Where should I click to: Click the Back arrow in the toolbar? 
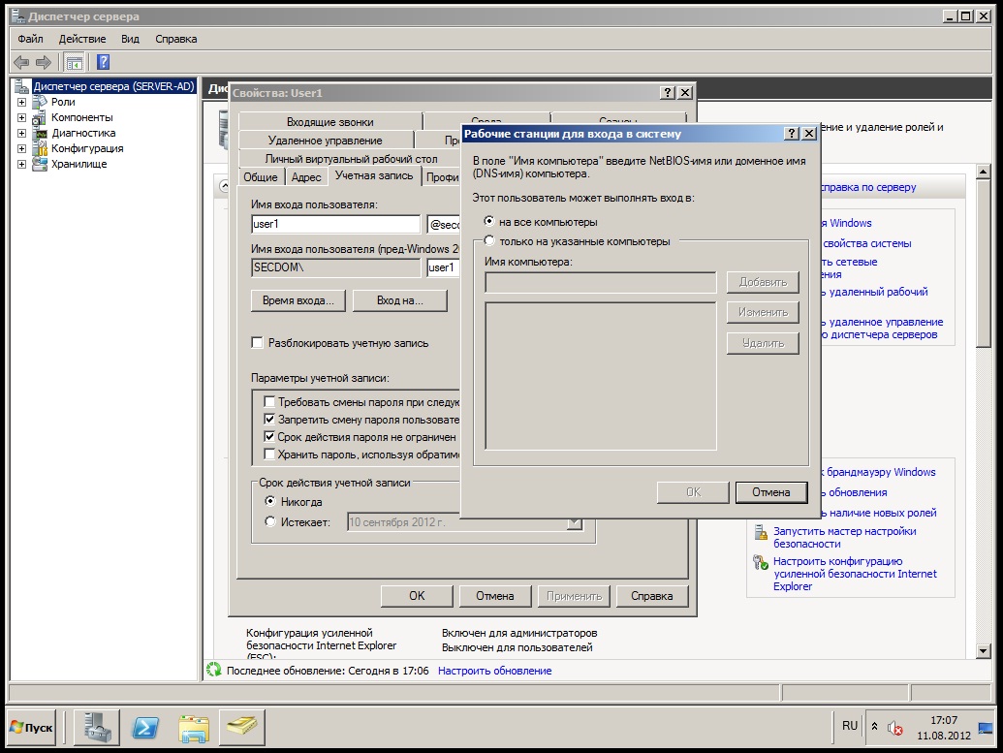[x=21, y=62]
